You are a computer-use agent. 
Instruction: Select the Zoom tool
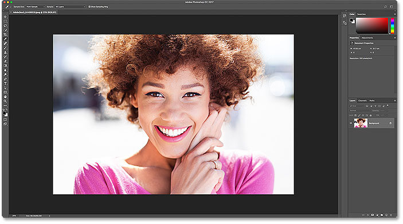[x=5, y=101]
